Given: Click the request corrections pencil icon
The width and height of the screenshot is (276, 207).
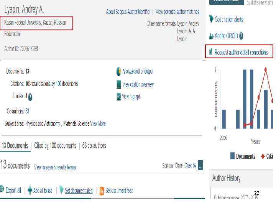Looking at the screenshot, I should click(x=211, y=52).
